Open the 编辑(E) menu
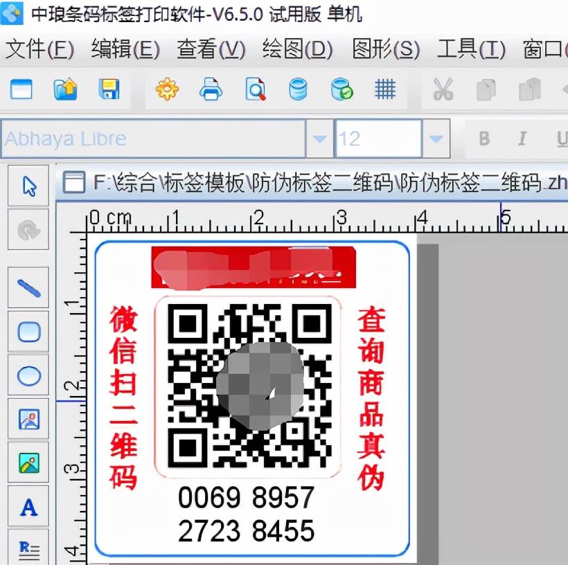 click(x=125, y=49)
